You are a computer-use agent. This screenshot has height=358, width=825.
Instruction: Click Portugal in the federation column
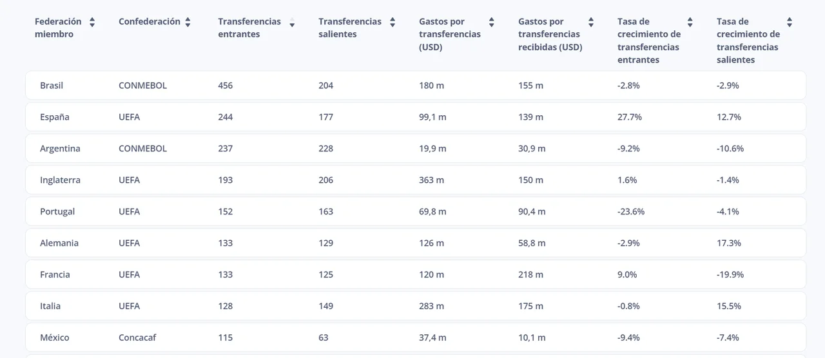click(57, 212)
